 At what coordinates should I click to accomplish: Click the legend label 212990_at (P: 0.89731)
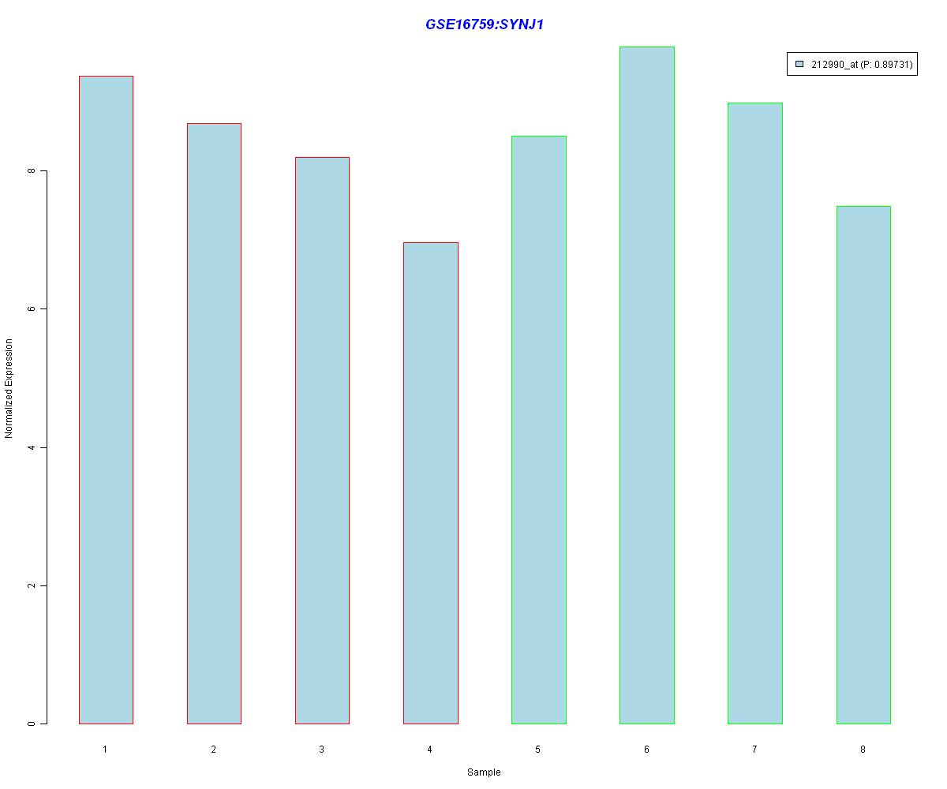[862, 65]
